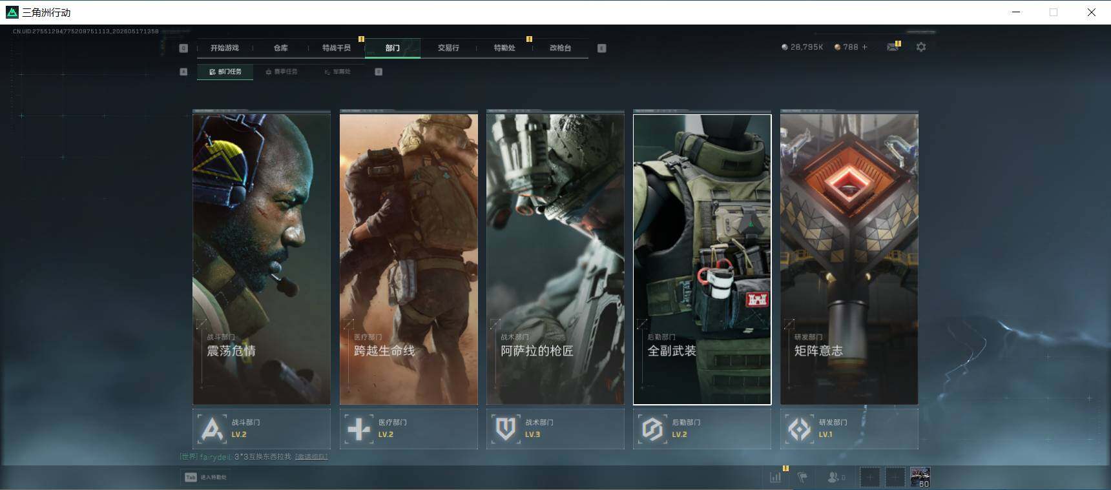Open the 全副武装 logistics department card
Image resolution: width=1111 pixels, height=490 pixels.
pos(702,259)
